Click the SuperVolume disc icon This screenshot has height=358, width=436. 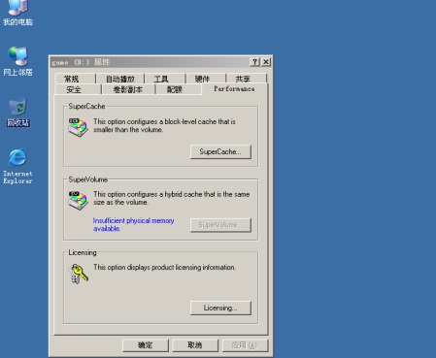tap(78, 201)
